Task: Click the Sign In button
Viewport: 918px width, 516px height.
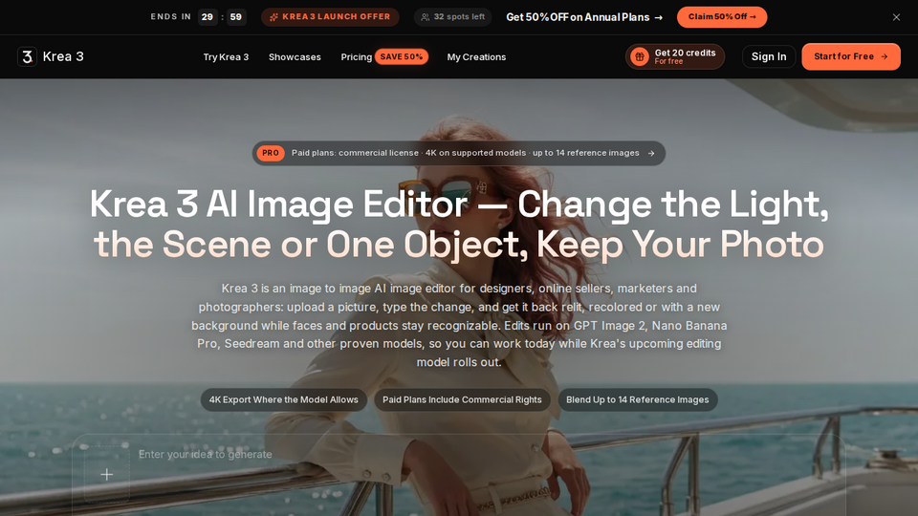Action: point(769,56)
